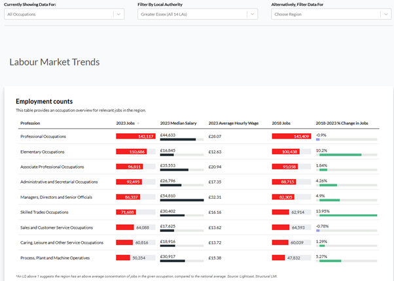Image resolution: width=394 pixels, height=281 pixels.
Task: Select the Professional Occupations row label
Action: [48, 136]
